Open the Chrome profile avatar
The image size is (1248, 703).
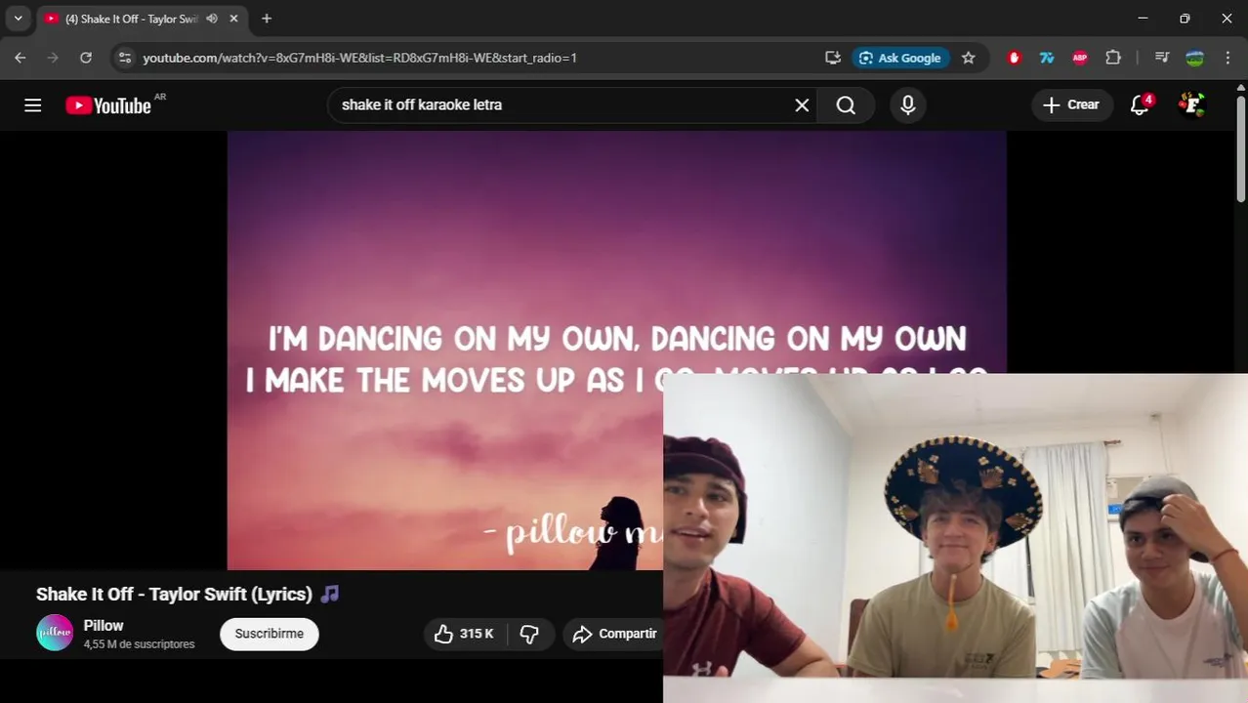1194,58
